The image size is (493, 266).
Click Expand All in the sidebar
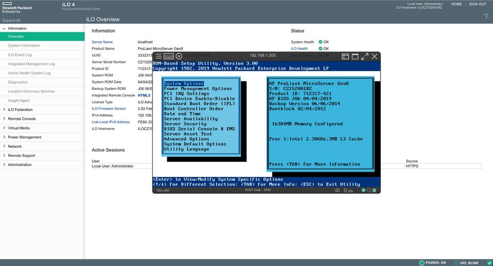[11, 21]
